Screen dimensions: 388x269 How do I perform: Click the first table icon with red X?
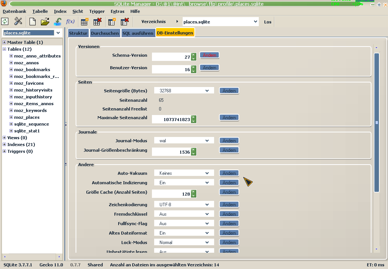click(97, 22)
